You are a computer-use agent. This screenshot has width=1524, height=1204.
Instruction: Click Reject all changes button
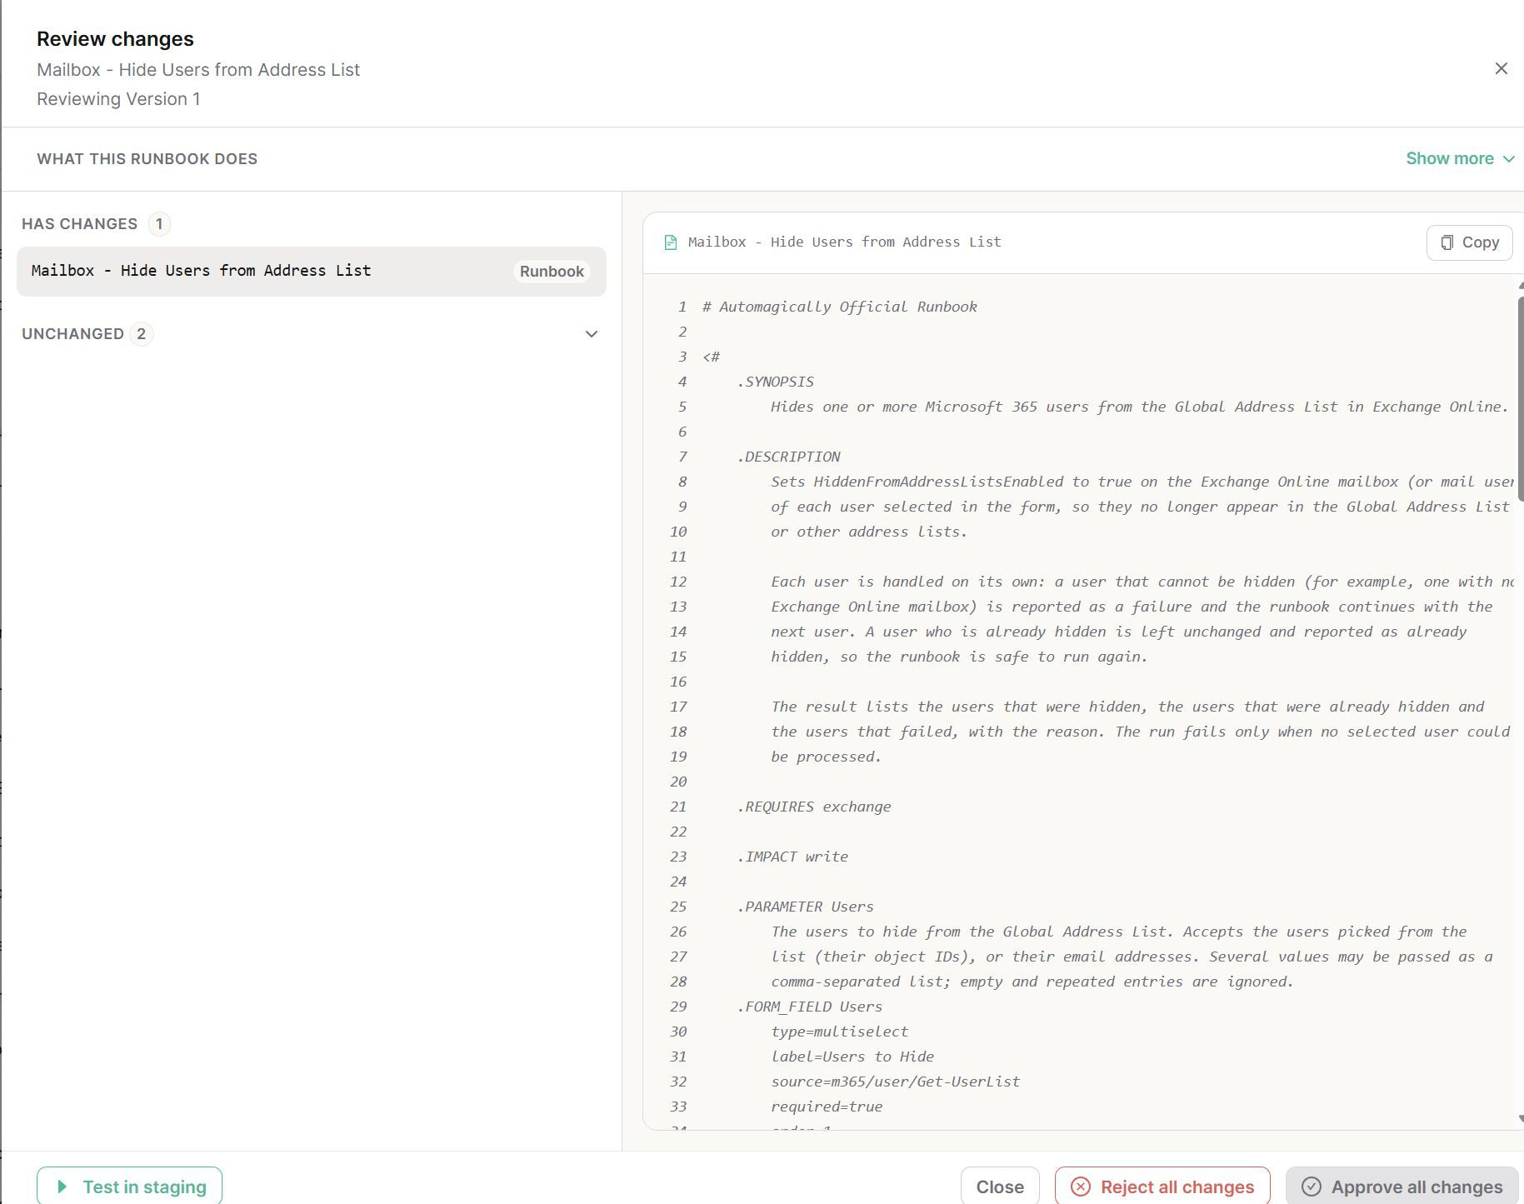[1162, 1187]
